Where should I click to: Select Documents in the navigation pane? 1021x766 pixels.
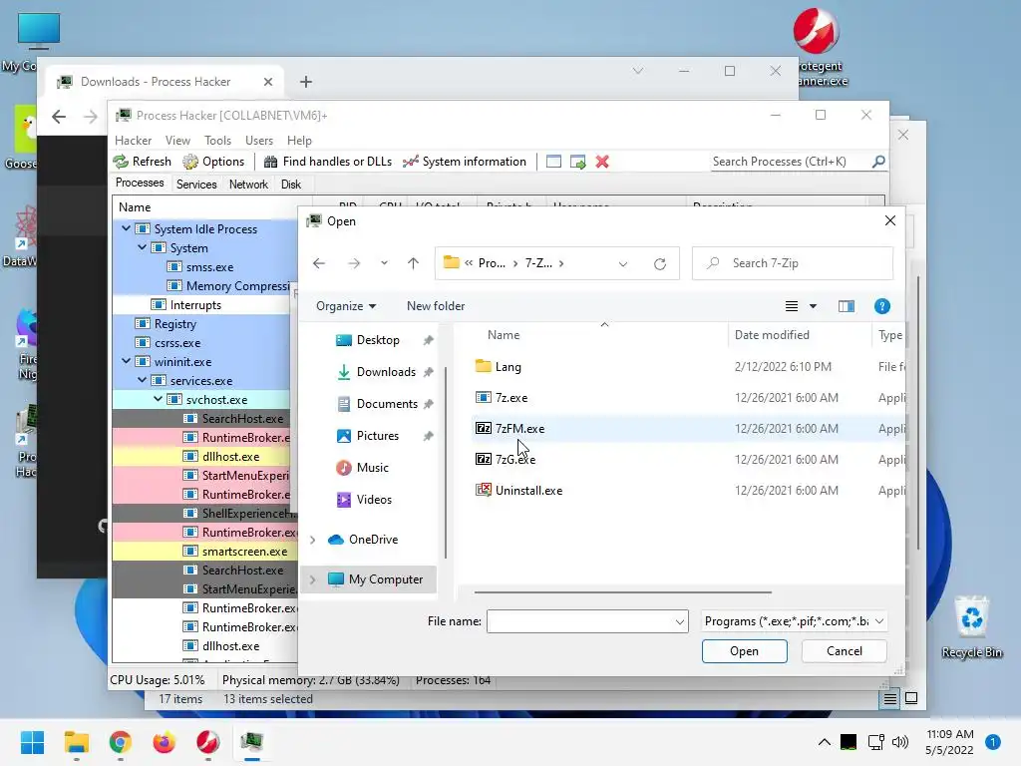[x=387, y=404]
